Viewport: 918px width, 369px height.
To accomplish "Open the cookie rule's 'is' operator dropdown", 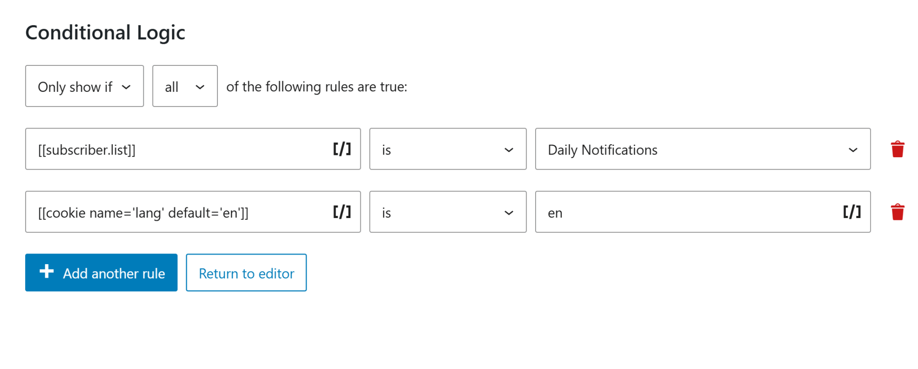I will click(x=447, y=212).
